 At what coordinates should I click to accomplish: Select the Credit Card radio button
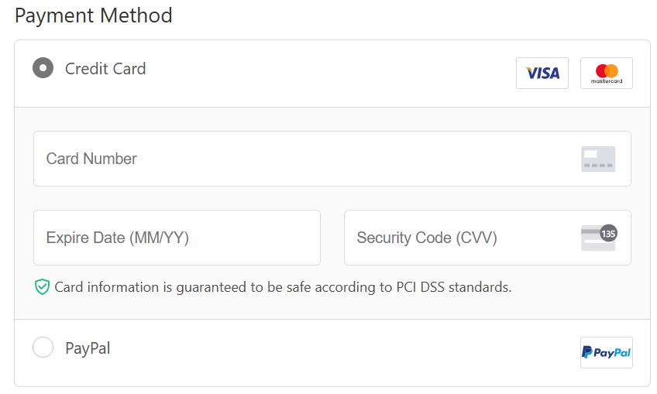click(x=43, y=68)
